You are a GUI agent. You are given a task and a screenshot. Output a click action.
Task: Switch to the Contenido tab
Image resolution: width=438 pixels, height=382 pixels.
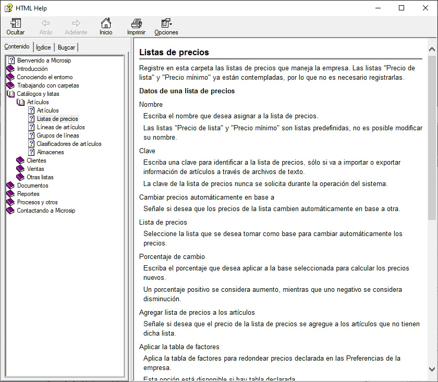coord(17,46)
